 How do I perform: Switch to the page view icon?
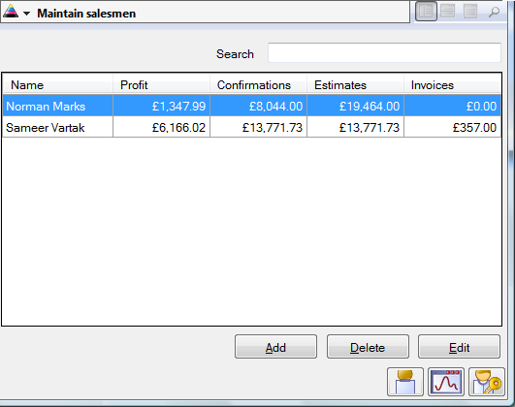[470, 12]
